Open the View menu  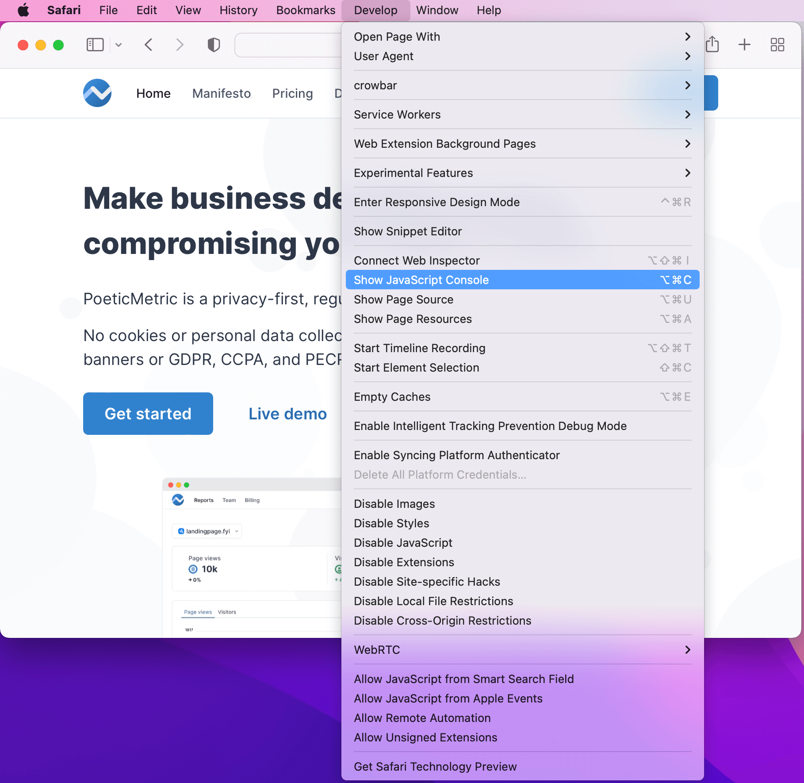pos(188,10)
